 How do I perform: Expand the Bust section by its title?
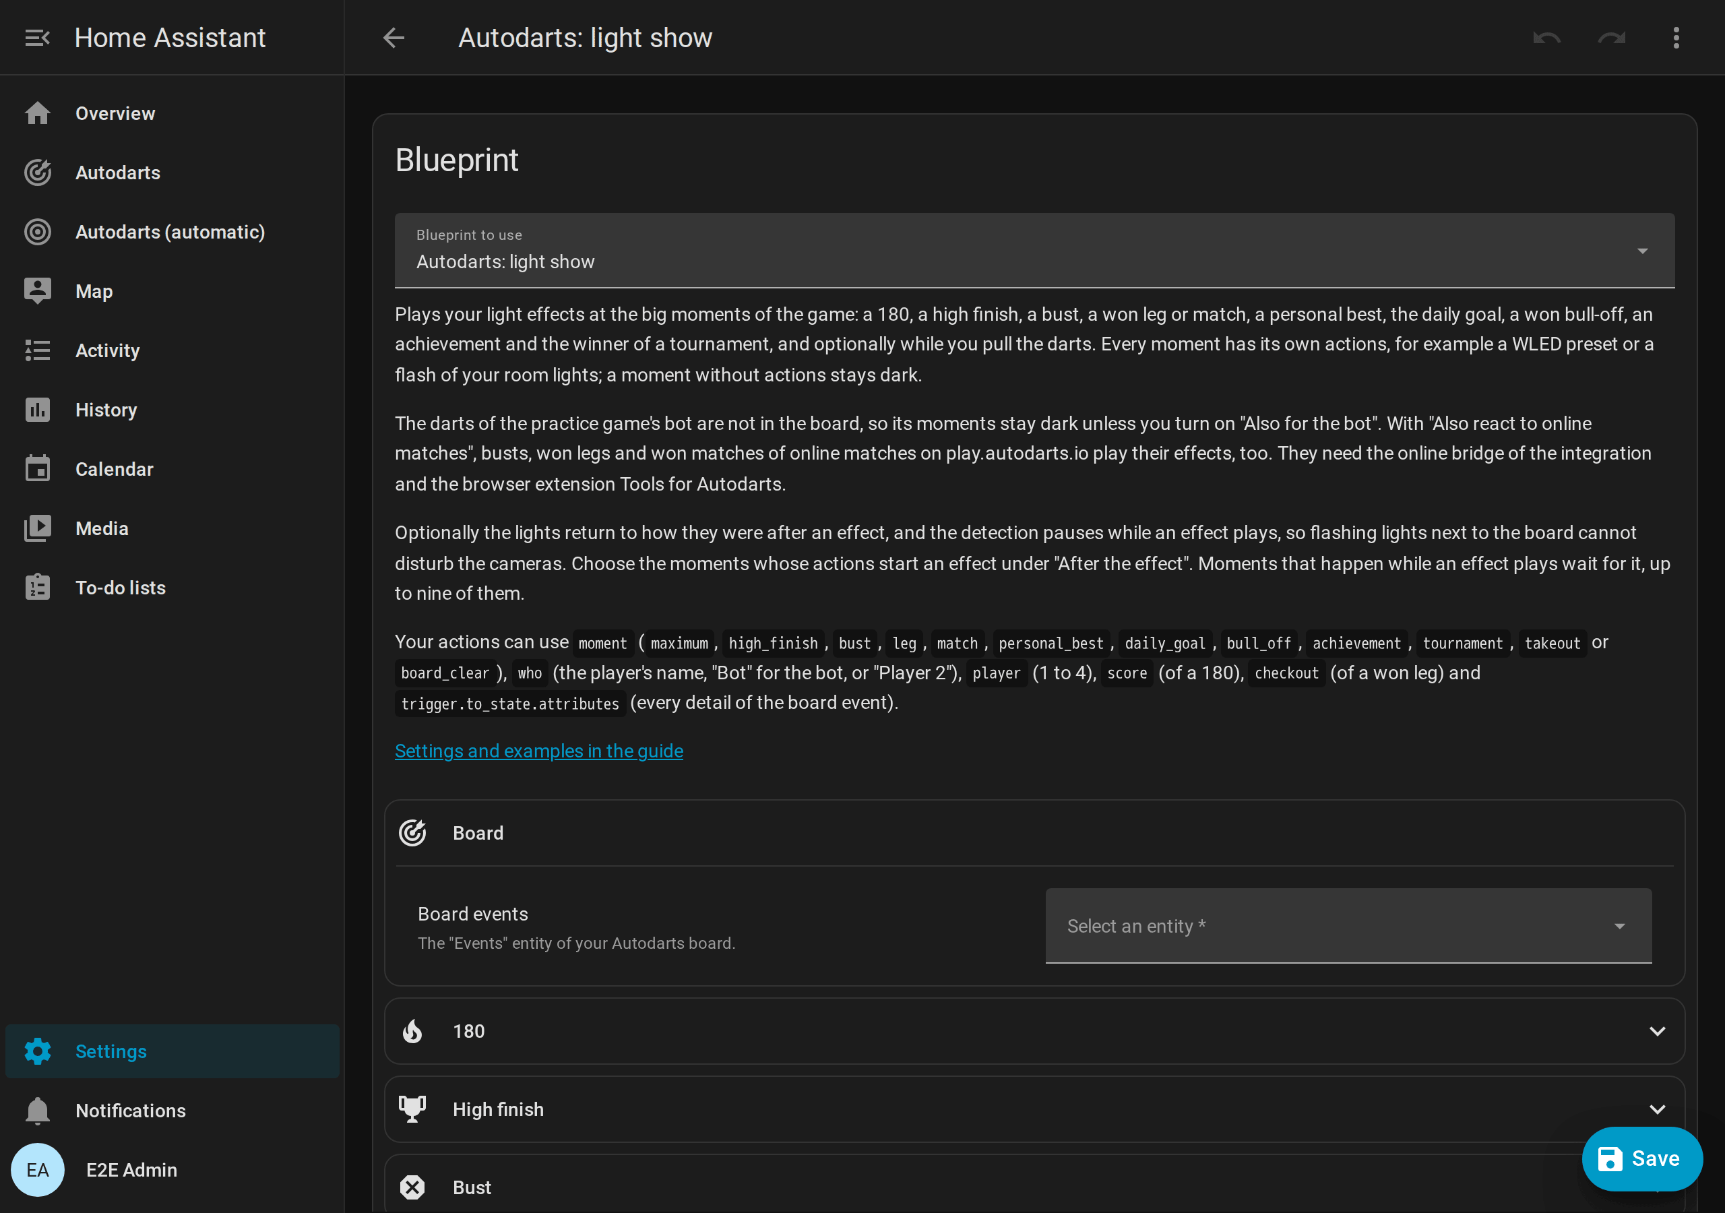coord(472,1187)
